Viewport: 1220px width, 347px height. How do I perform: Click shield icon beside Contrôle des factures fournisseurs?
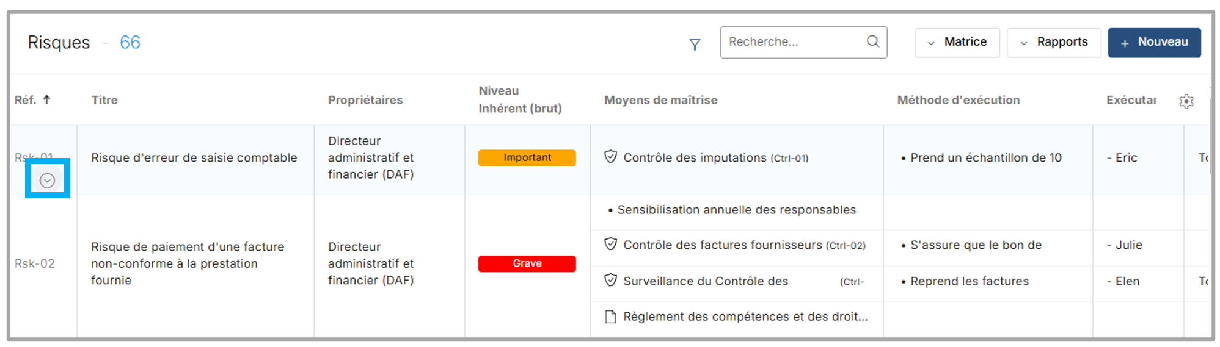610,244
